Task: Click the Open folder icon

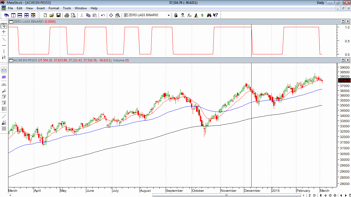Action: [x=52, y=15]
